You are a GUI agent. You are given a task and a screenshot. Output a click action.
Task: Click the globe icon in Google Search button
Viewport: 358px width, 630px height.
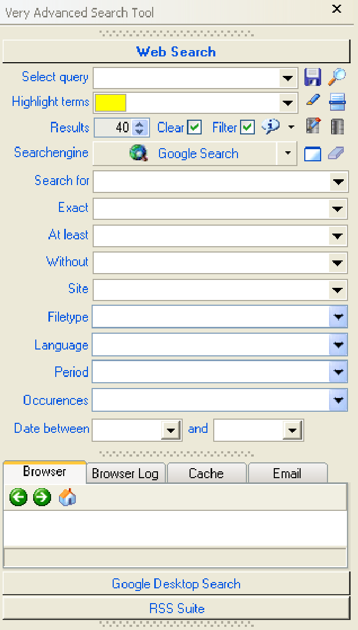point(139,153)
